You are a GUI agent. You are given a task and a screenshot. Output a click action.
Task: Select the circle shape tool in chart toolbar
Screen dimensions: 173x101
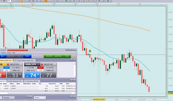click(x=94, y=1)
